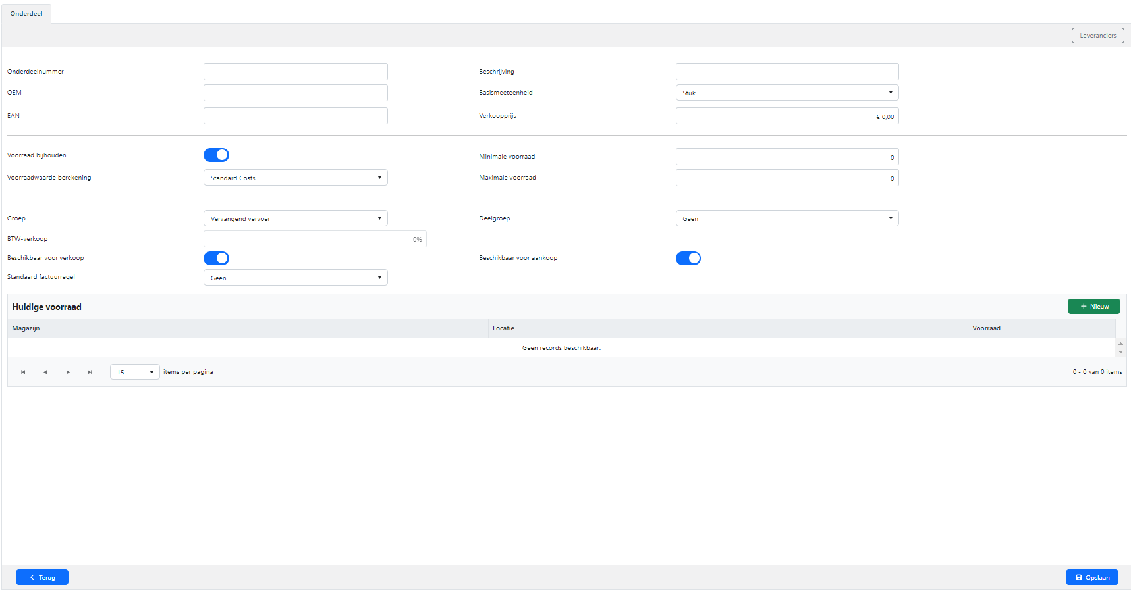Select the Onderdeel tab
Viewport: 1131px width, 591px height.
(26, 14)
